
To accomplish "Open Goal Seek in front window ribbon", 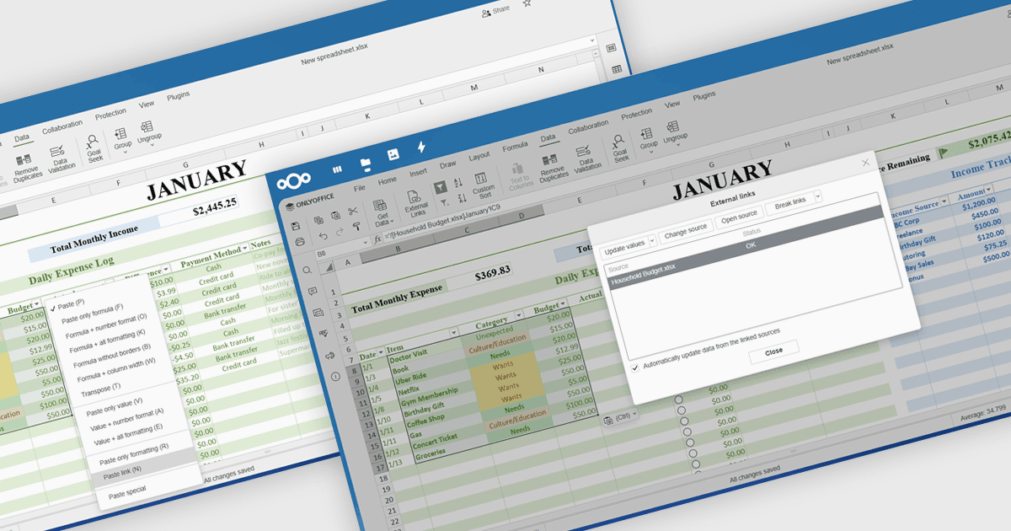I will (x=619, y=148).
